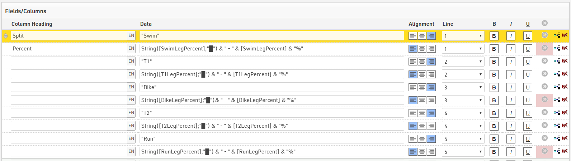Click the "Split" column heading field
The image size is (571, 161).
[69, 36]
